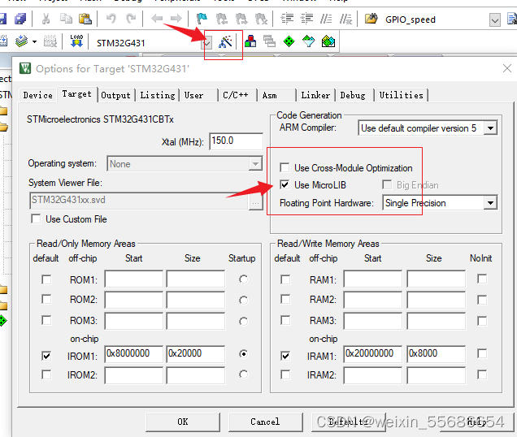Open Manage Run-Time Environment green diamond icon

tap(289, 42)
